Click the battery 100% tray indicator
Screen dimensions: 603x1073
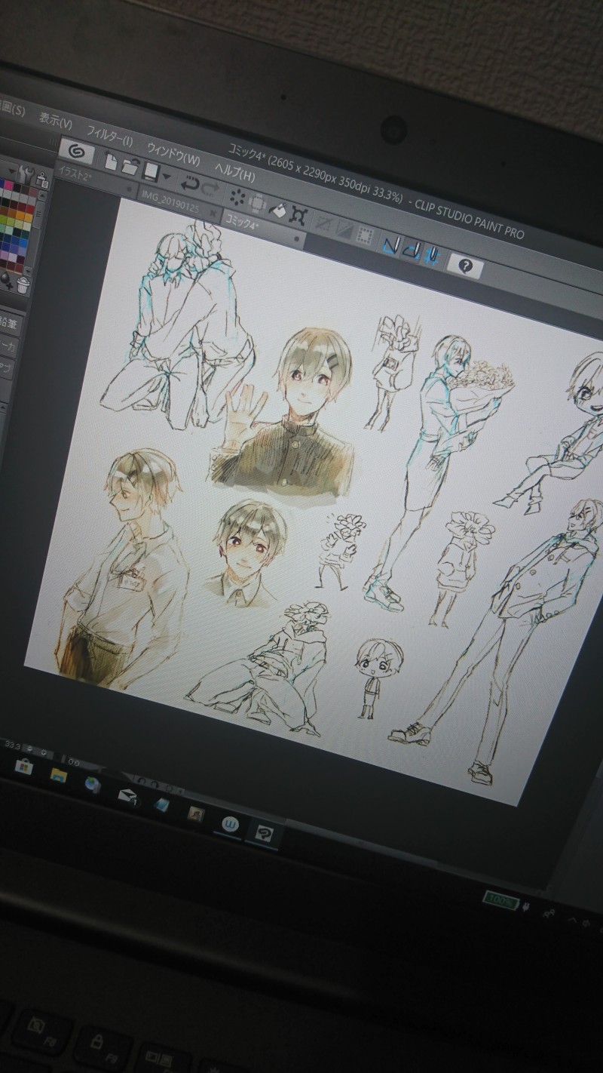coord(500,899)
